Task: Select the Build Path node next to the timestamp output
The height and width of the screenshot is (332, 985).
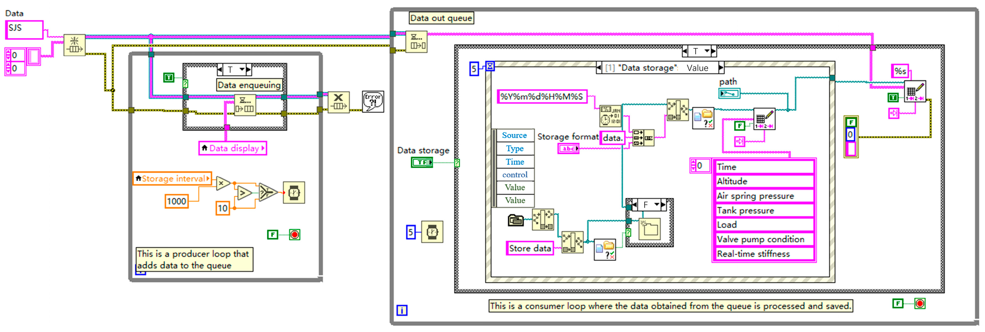Action: 678,110
